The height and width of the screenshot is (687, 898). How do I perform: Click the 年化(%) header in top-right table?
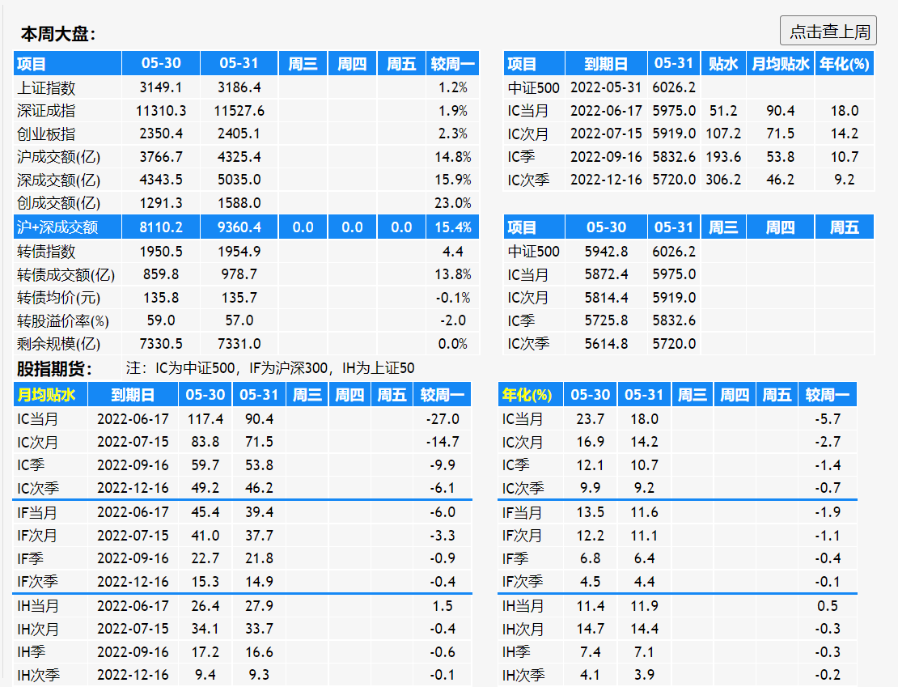pyautogui.click(x=844, y=64)
